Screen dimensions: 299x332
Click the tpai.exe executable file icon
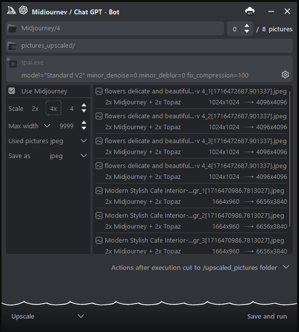(12, 64)
